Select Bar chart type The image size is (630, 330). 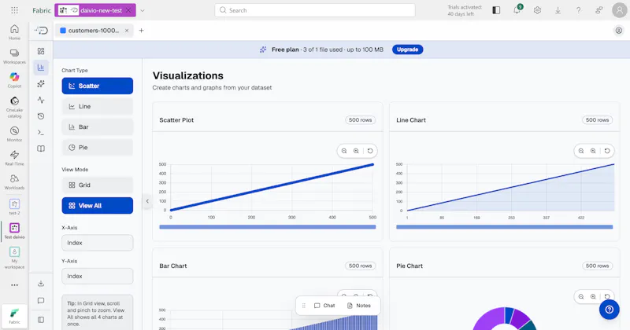(97, 126)
